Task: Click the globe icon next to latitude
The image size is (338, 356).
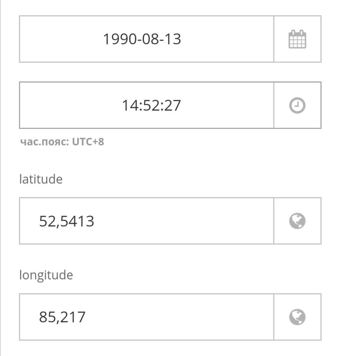Action: pyautogui.click(x=297, y=221)
